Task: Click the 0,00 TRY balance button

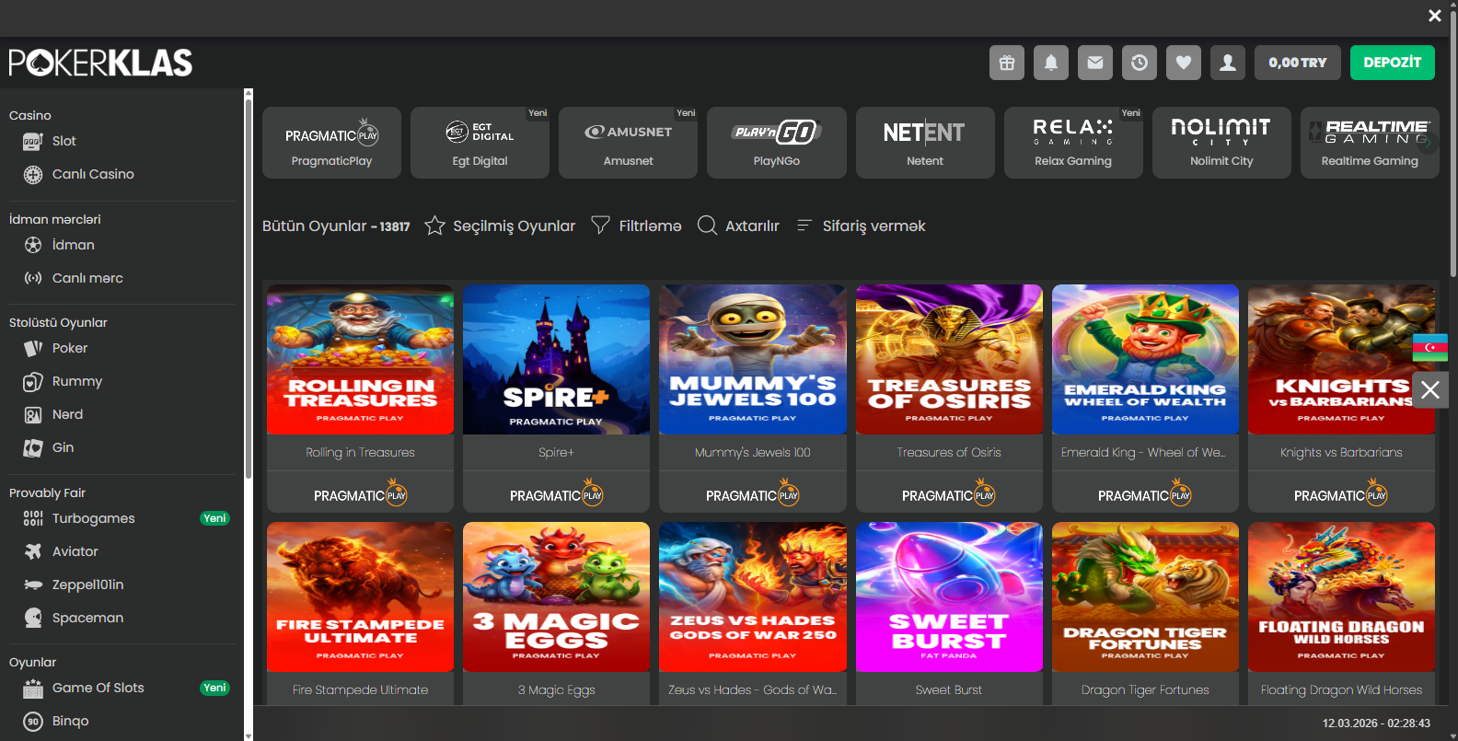Action: pyautogui.click(x=1298, y=63)
